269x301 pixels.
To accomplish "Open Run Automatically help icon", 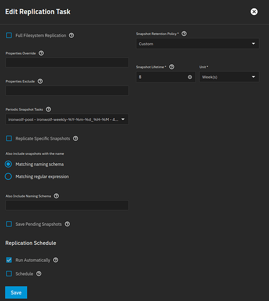I will click(x=55, y=260).
